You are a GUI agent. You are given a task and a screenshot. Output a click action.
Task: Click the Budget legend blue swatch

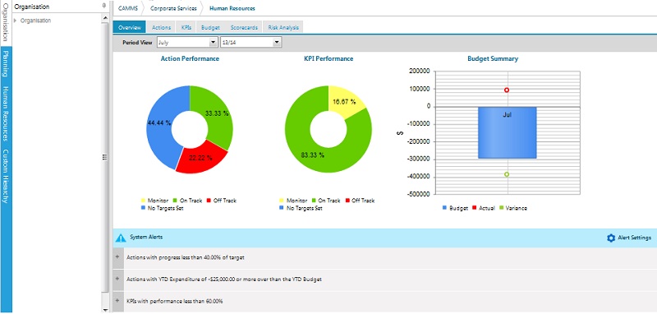click(x=444, y=208)
